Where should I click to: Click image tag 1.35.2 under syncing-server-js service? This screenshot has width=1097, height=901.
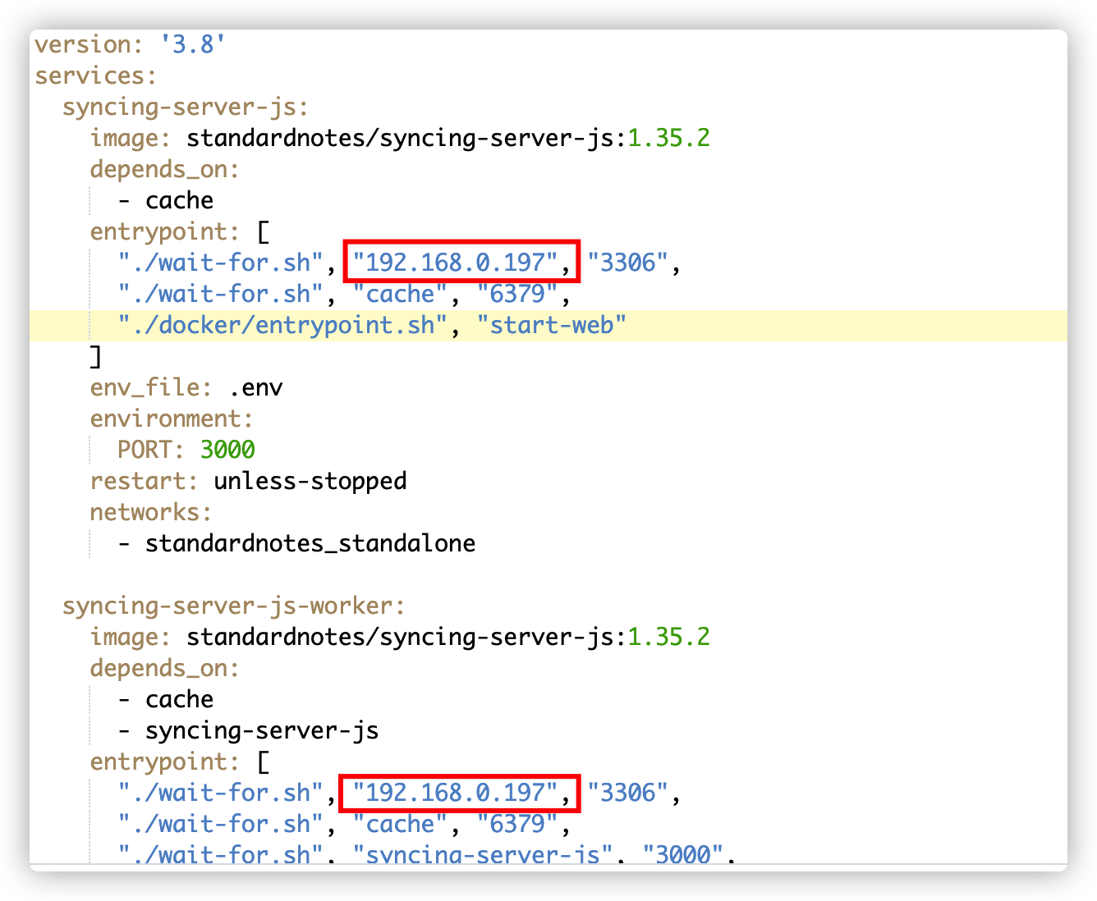coord(668,138)
